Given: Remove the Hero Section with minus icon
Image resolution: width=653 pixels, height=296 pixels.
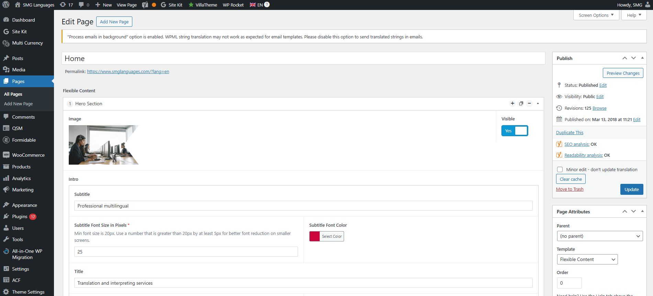Looking at the screenshot, I should pyautogui.click(x=529, y=104).
